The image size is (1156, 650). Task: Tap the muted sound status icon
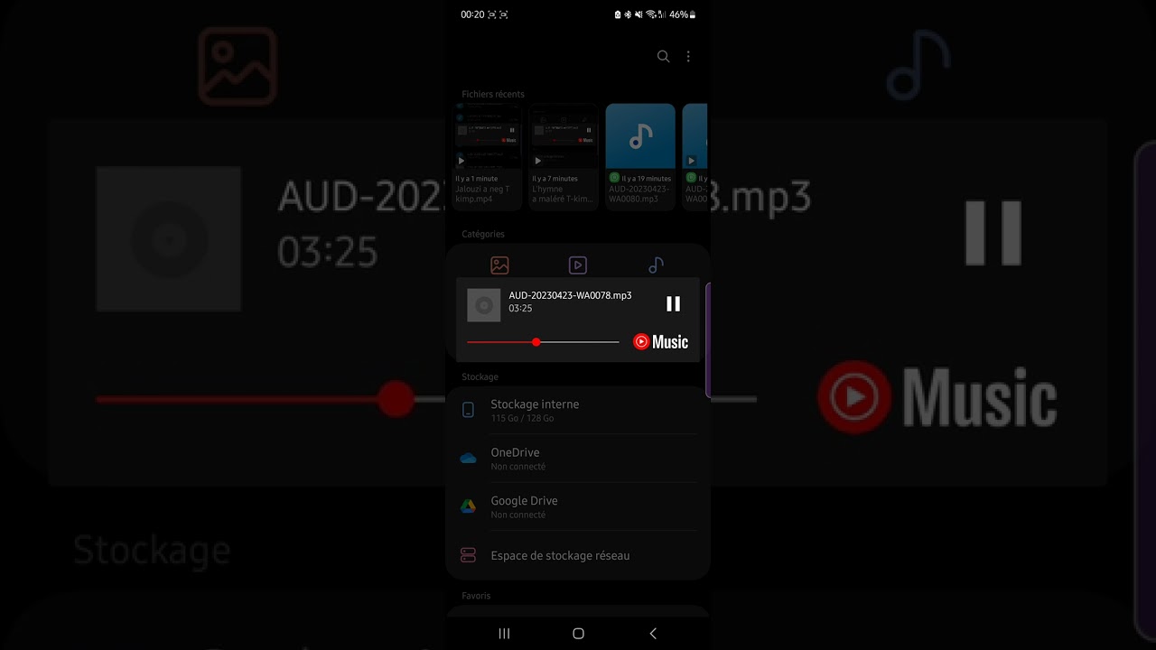tap(639, 14)
